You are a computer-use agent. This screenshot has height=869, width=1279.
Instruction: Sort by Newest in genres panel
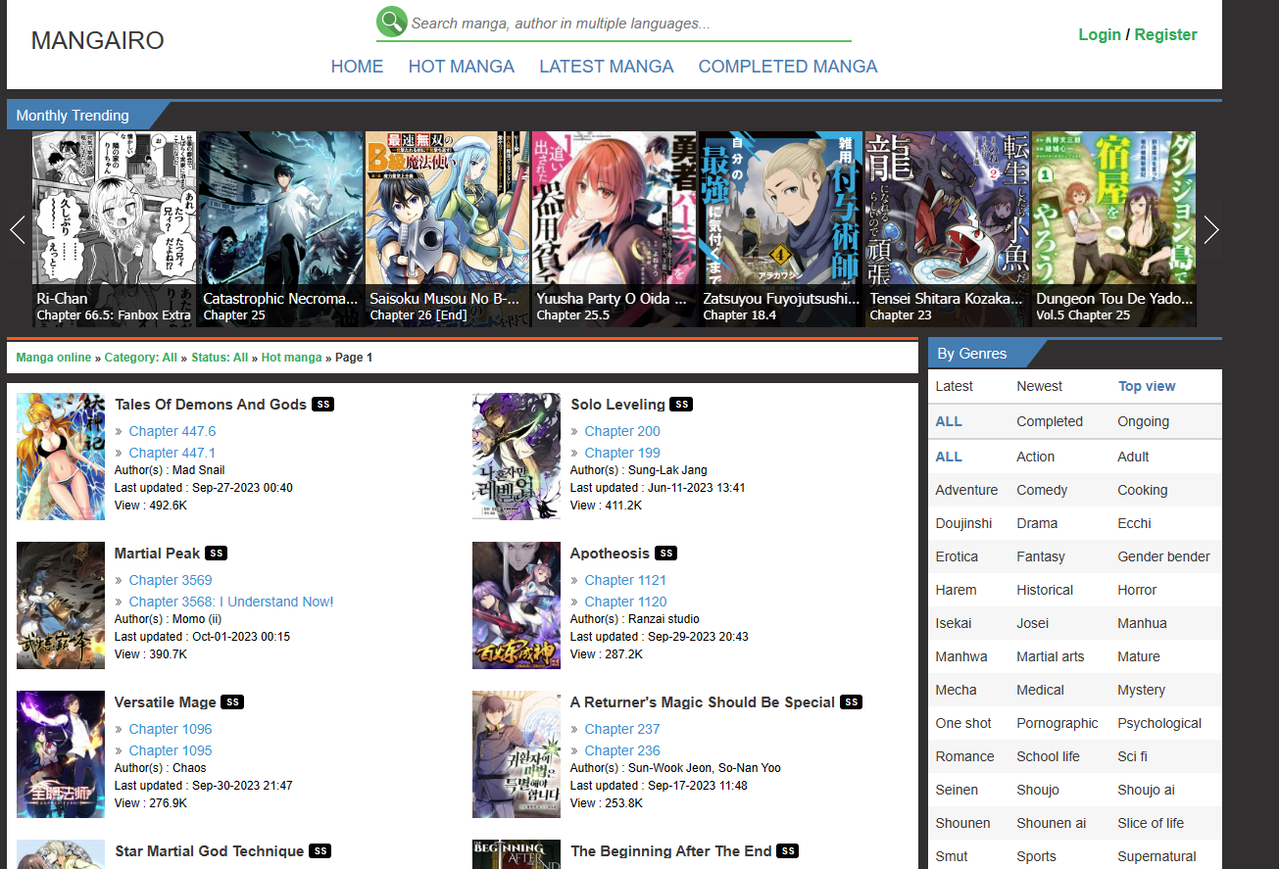click(x=1040, y=386)
